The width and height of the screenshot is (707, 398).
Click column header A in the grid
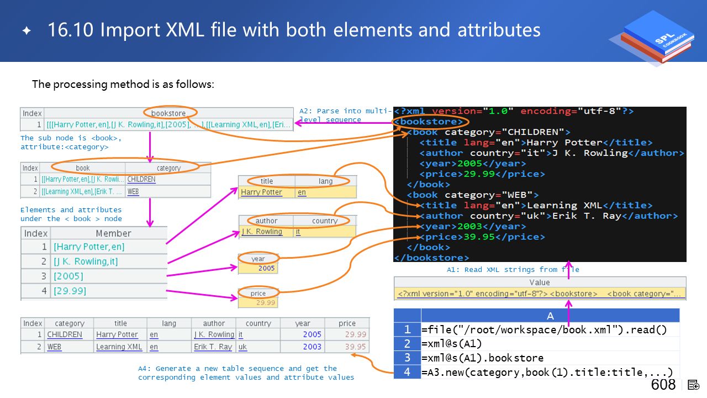(550, 316)
